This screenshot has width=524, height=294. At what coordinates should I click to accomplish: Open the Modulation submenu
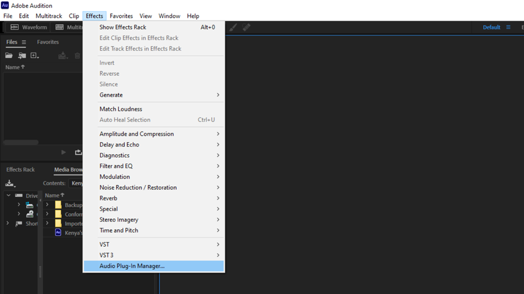point(154,177)
